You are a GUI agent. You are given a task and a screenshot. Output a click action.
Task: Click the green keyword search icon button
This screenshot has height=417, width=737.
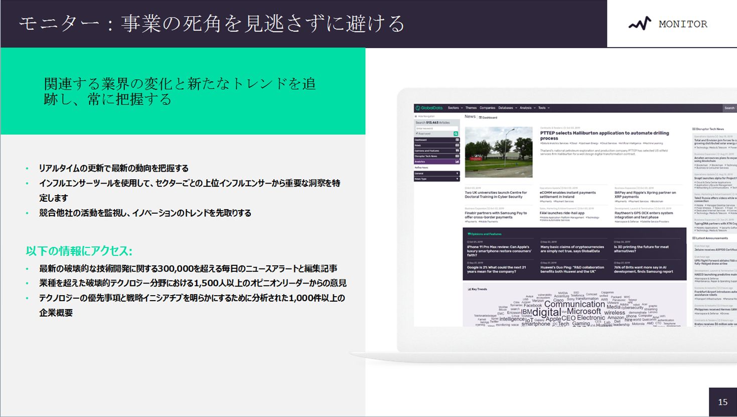(x=456, y=134)
